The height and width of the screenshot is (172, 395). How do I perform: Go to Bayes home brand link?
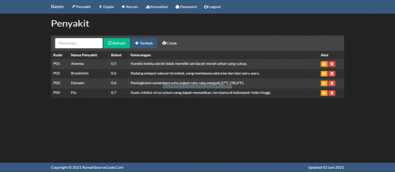pos(57,7)
